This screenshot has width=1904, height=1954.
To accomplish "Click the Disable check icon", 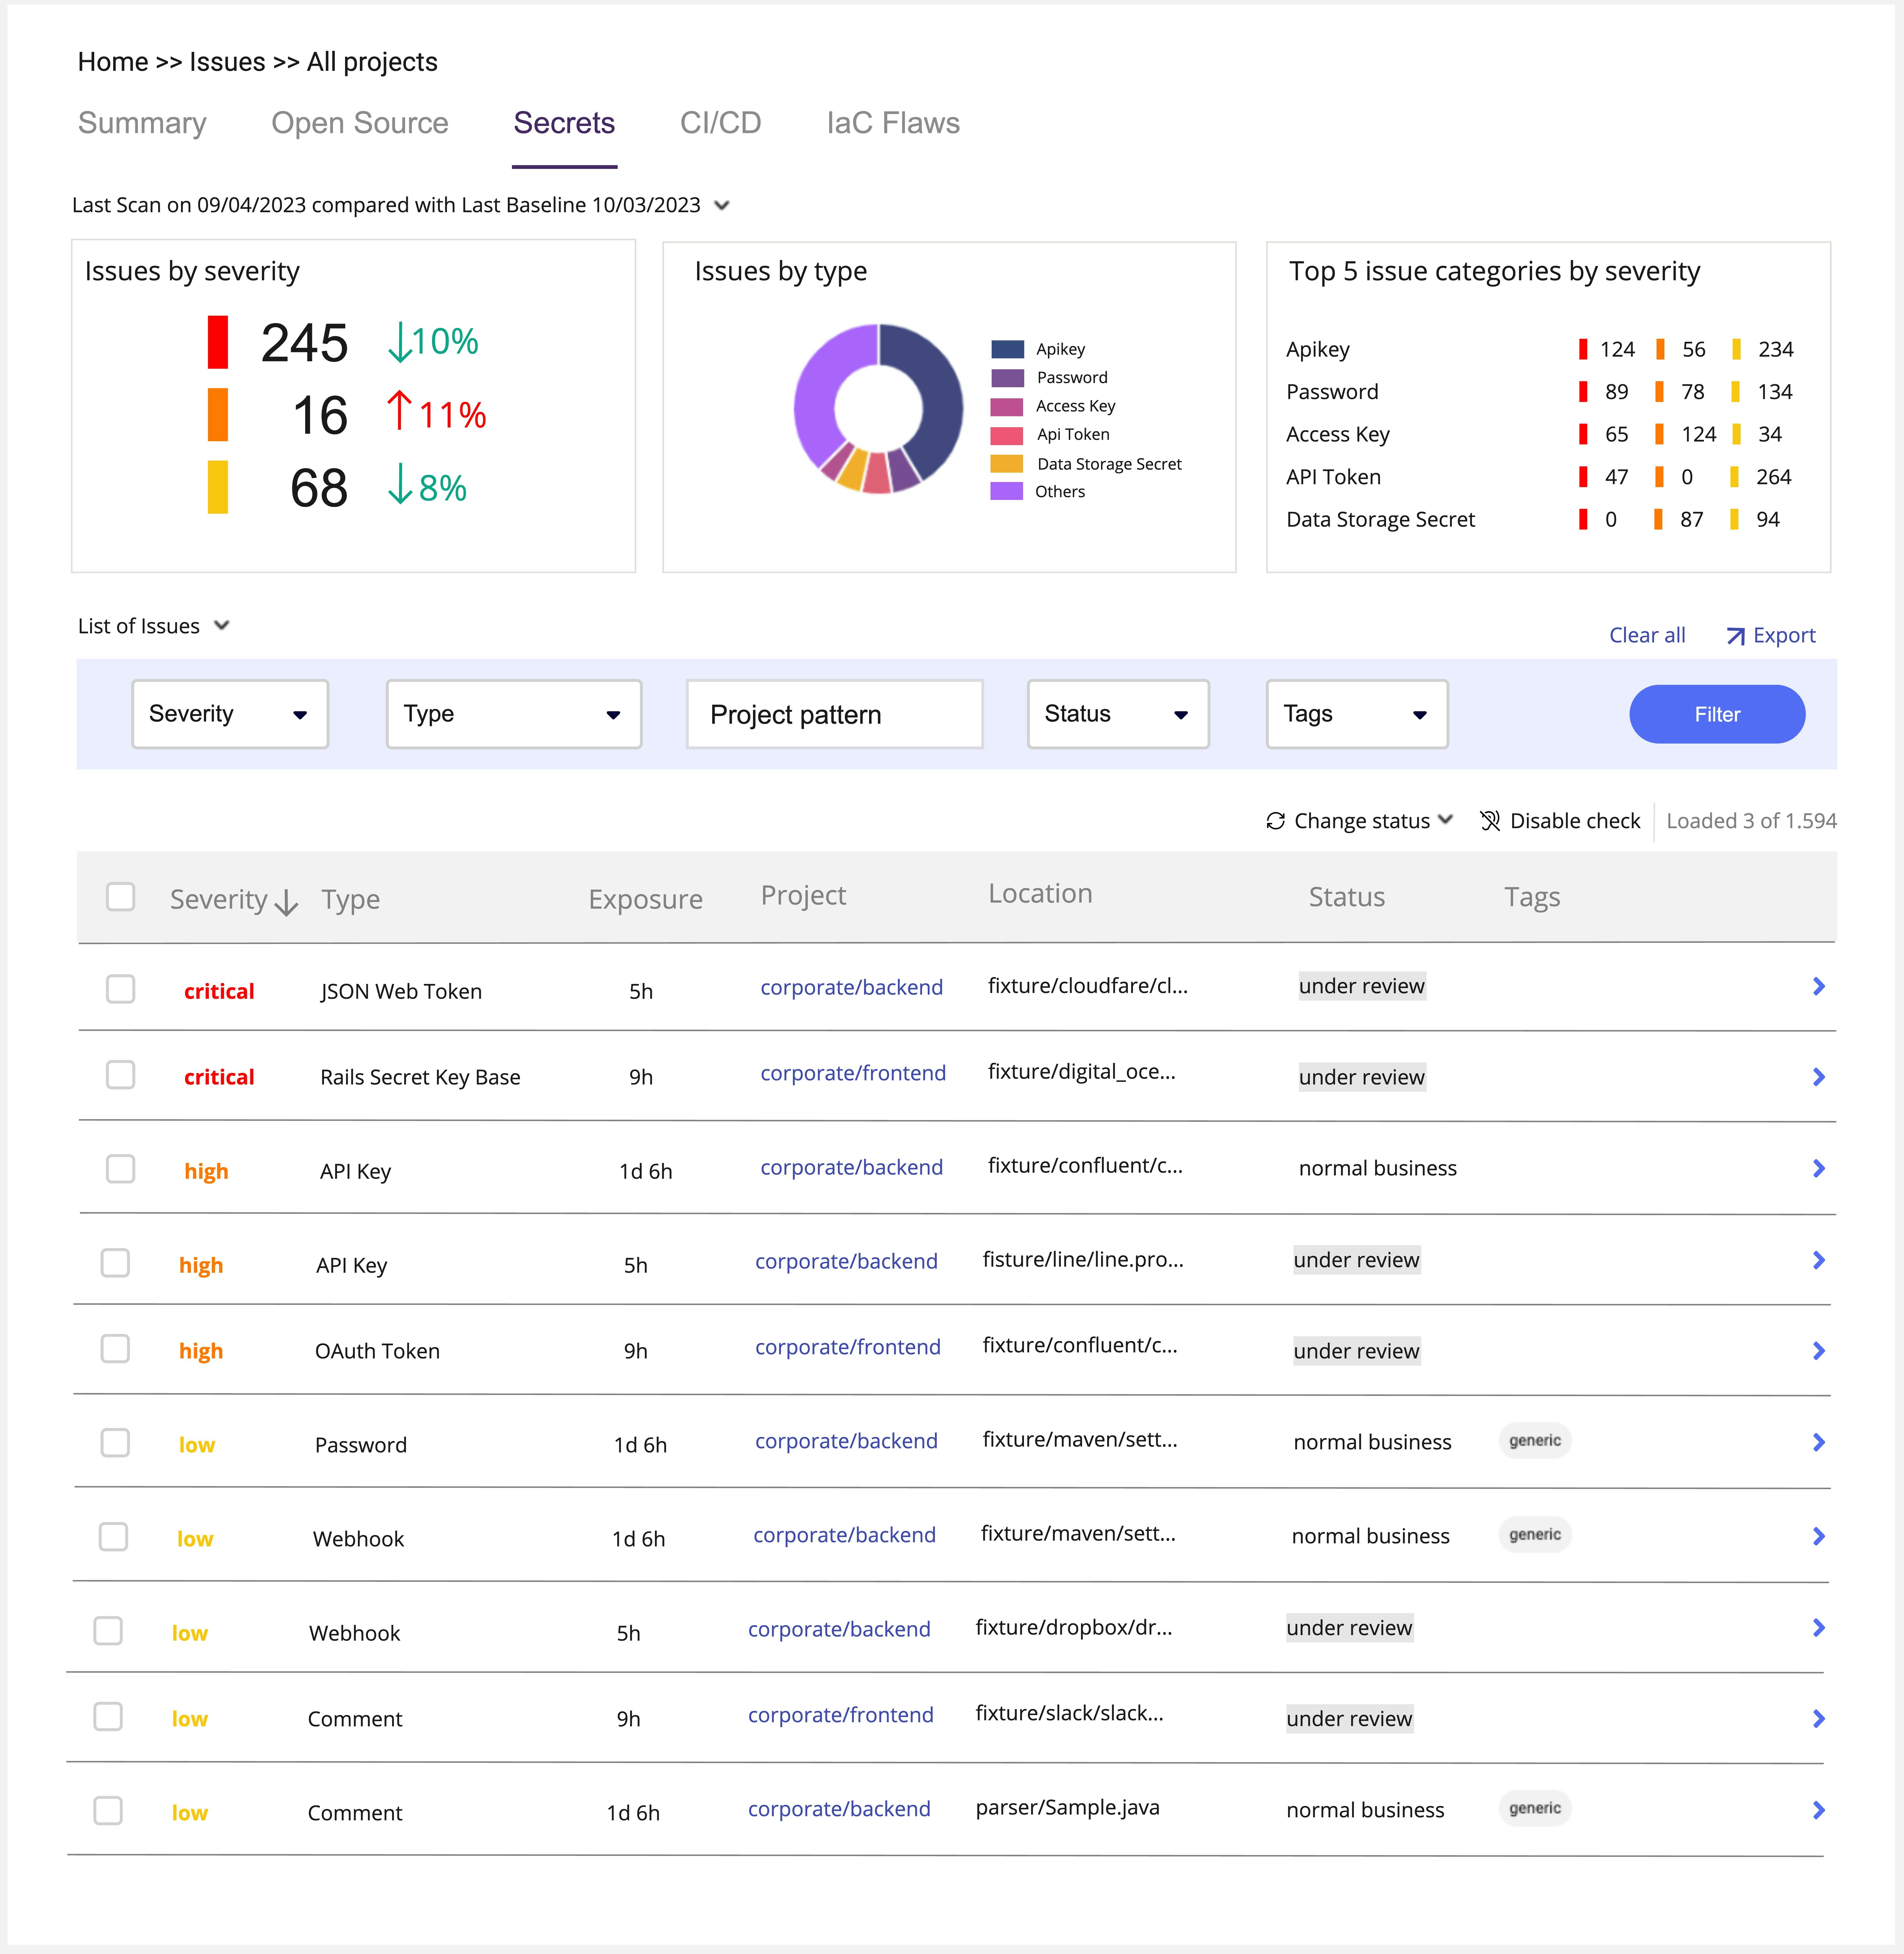I will click(1490, 821).
